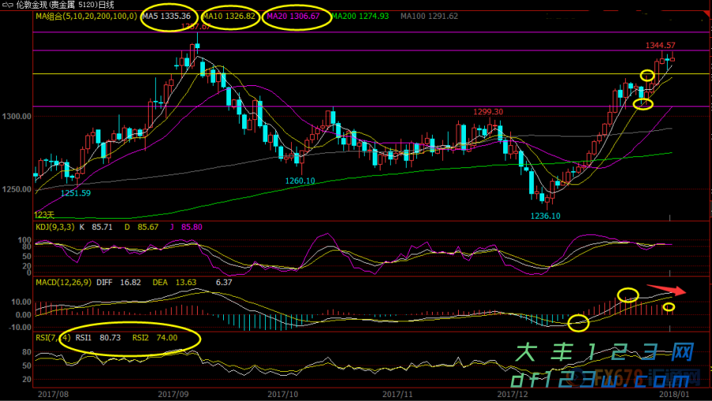Click the MA10 1326.82 indicator label
The height and width of the screenshot is (401, 712).
(229, 16)
